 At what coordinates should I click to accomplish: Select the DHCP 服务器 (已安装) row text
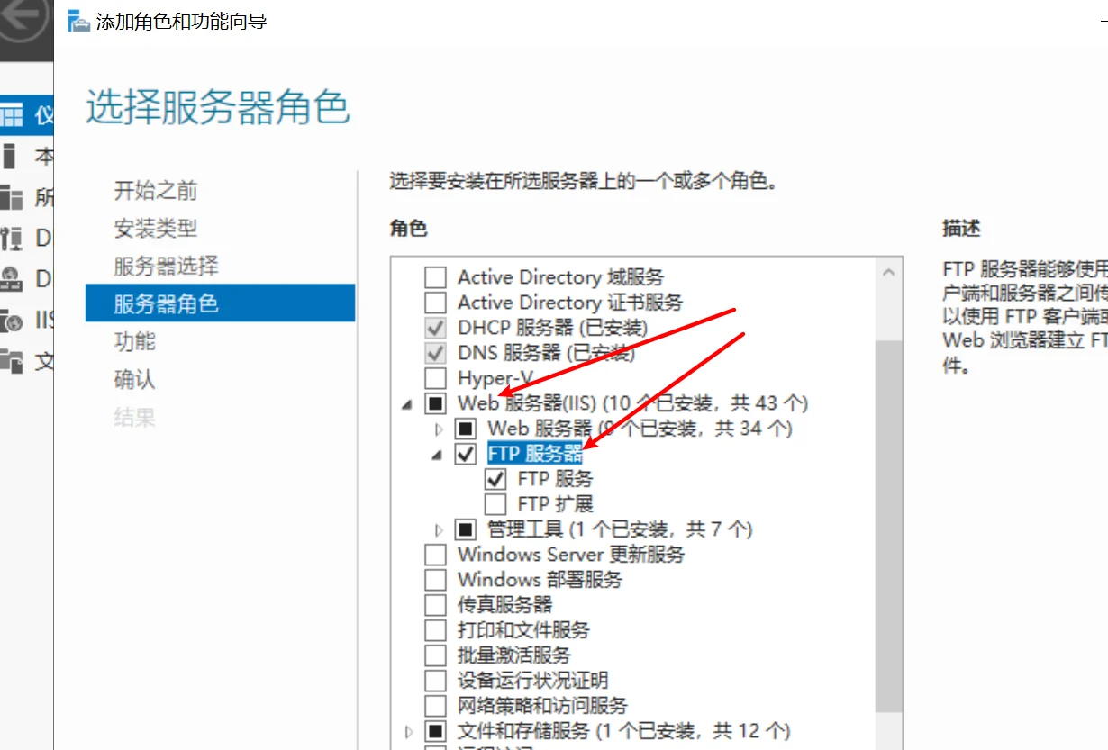(x=552, y=327)
